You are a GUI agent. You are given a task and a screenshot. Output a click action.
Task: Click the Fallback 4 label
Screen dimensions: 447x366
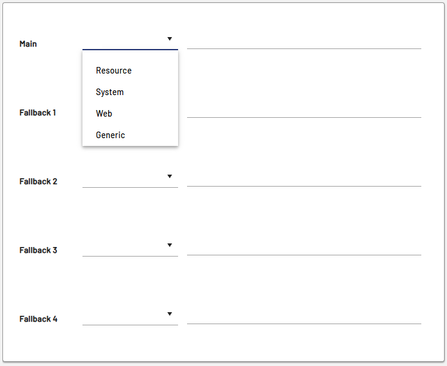(38, 319)
